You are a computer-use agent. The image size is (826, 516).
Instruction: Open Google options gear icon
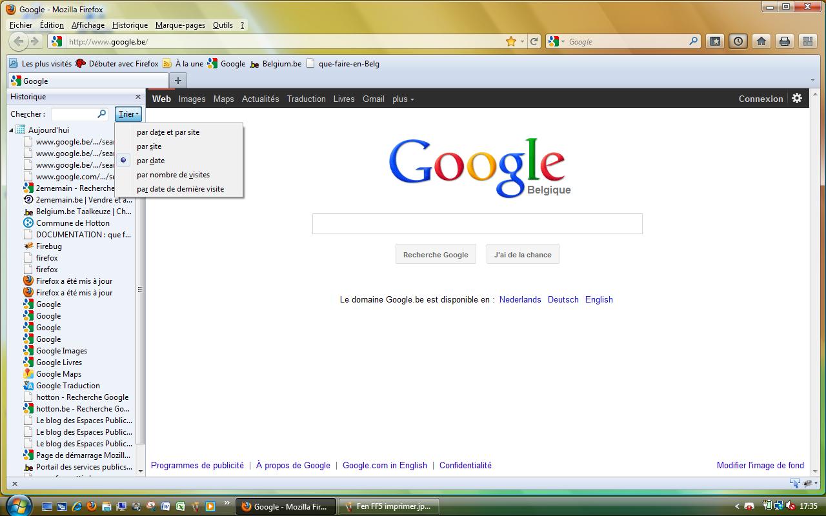[x=797, y=99]
